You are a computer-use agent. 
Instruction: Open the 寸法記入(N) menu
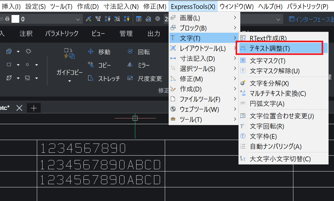point(121,7)
